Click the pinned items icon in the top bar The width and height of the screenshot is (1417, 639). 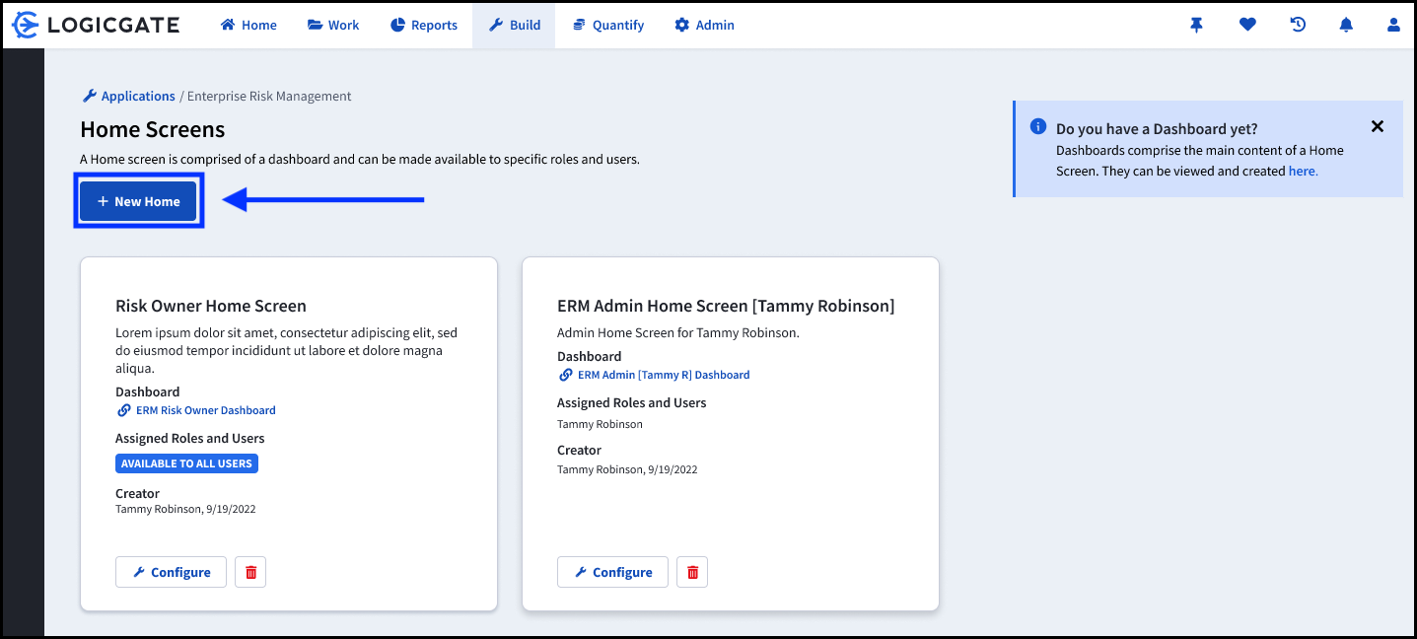pos(1196,25)
